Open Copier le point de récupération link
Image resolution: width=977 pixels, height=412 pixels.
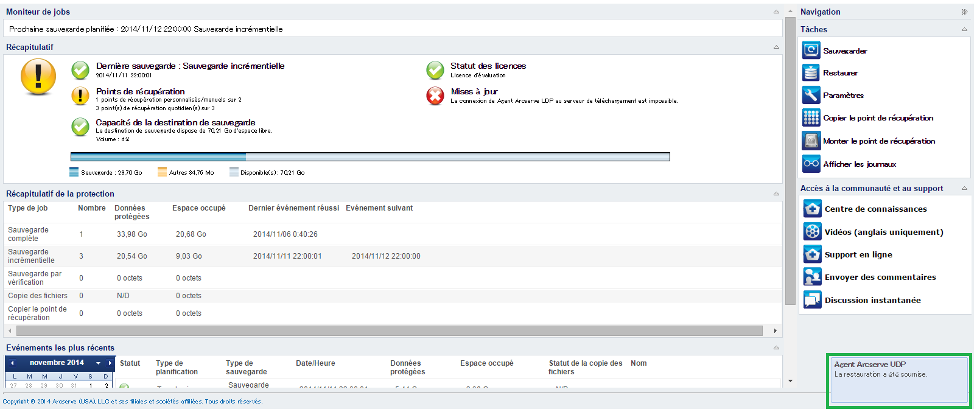(878, 118)
